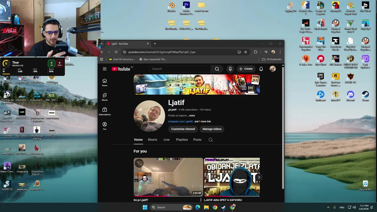377x212 pixels.
Task: Switch to the channel Shorts tab
Action: click(152, 140)
